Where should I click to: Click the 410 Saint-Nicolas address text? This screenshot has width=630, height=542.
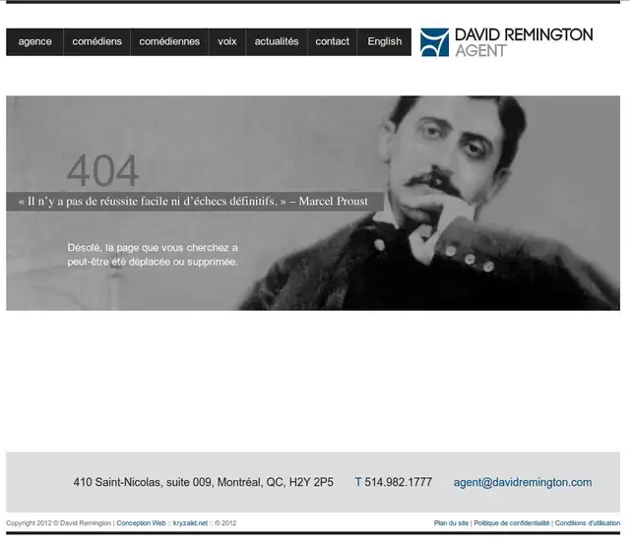[x=204, y=482]
